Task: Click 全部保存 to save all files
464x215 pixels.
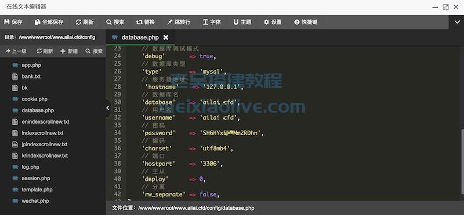Action: click(49, 22)
